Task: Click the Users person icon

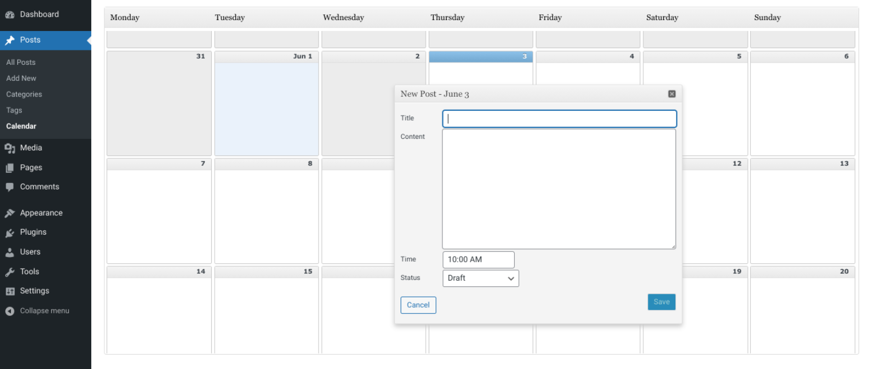Action: point(10,252)
